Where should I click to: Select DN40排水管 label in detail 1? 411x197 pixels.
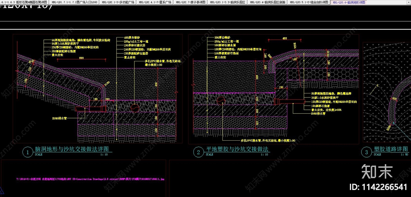(59, 118)
